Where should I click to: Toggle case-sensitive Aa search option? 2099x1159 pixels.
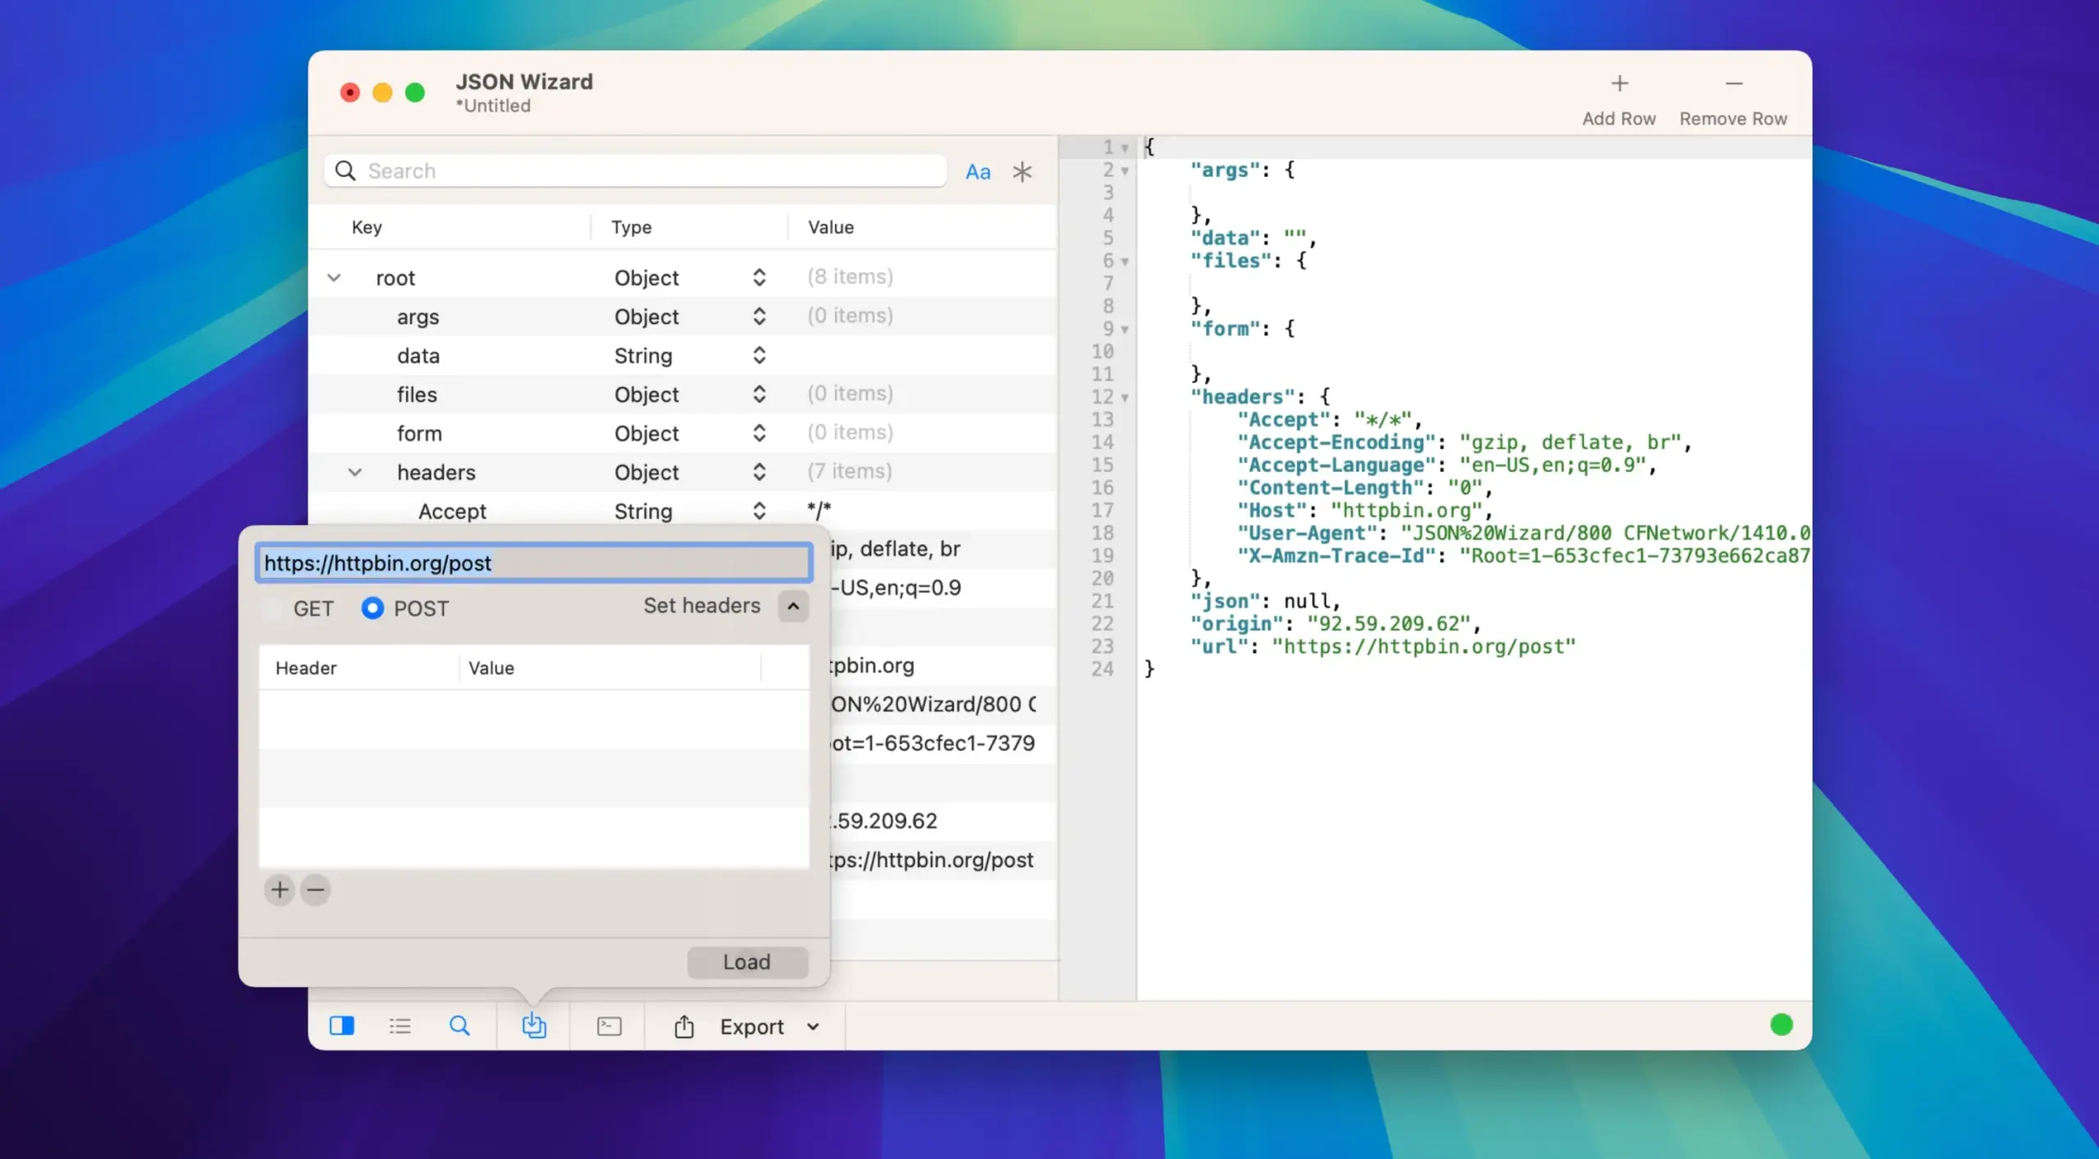point(977,172)
